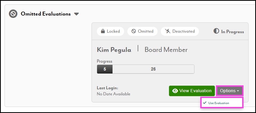The image size is (256, 113).
Task: Click the checkmark beside Use Evaluation
Action: tap(205, 103)
